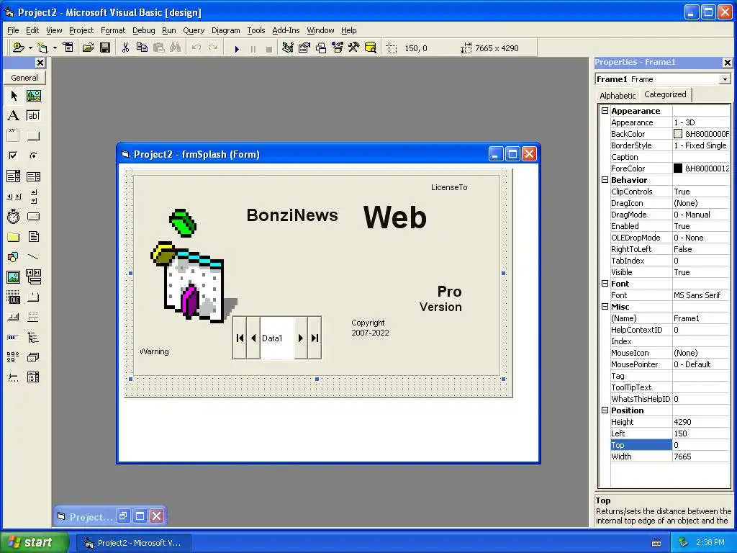
Task: Select the Frame control tool
Action: [x=14, y=136]
